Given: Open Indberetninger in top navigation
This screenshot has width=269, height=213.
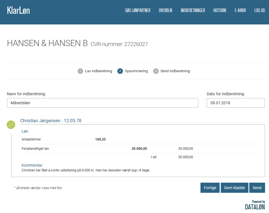Looking at the screenshot, I should click(193, 10).
